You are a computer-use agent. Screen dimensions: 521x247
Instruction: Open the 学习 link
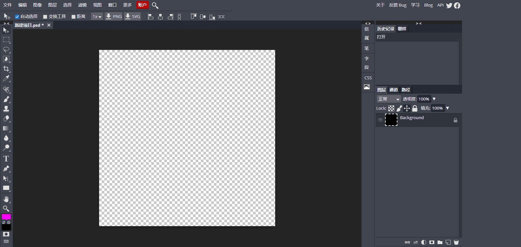[x=415, y=5]
